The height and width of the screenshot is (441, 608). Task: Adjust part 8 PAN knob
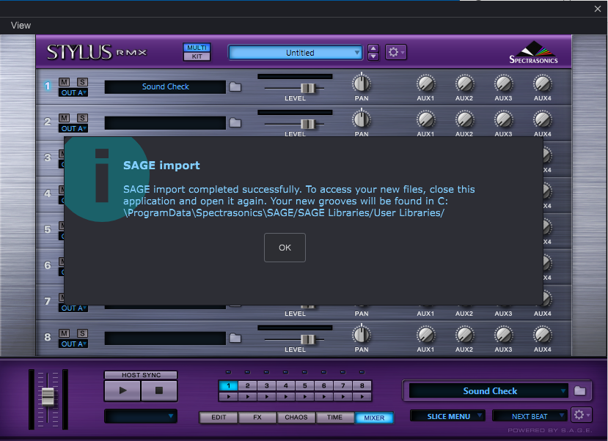[x=362, y=335]
